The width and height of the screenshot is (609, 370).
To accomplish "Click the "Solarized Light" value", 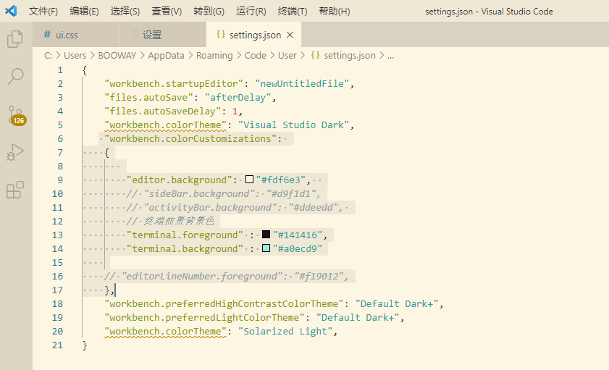I will coord(285,332).
